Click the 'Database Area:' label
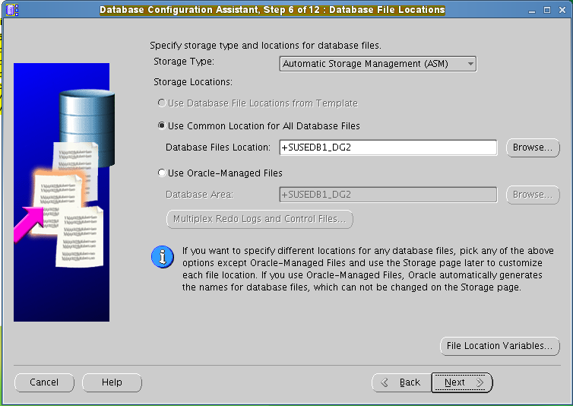Screen dimensions: 573x406 coord(199,195)
